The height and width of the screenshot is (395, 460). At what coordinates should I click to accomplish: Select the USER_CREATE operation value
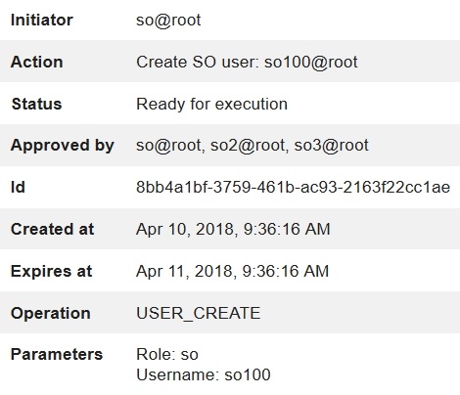pos(199,314)
